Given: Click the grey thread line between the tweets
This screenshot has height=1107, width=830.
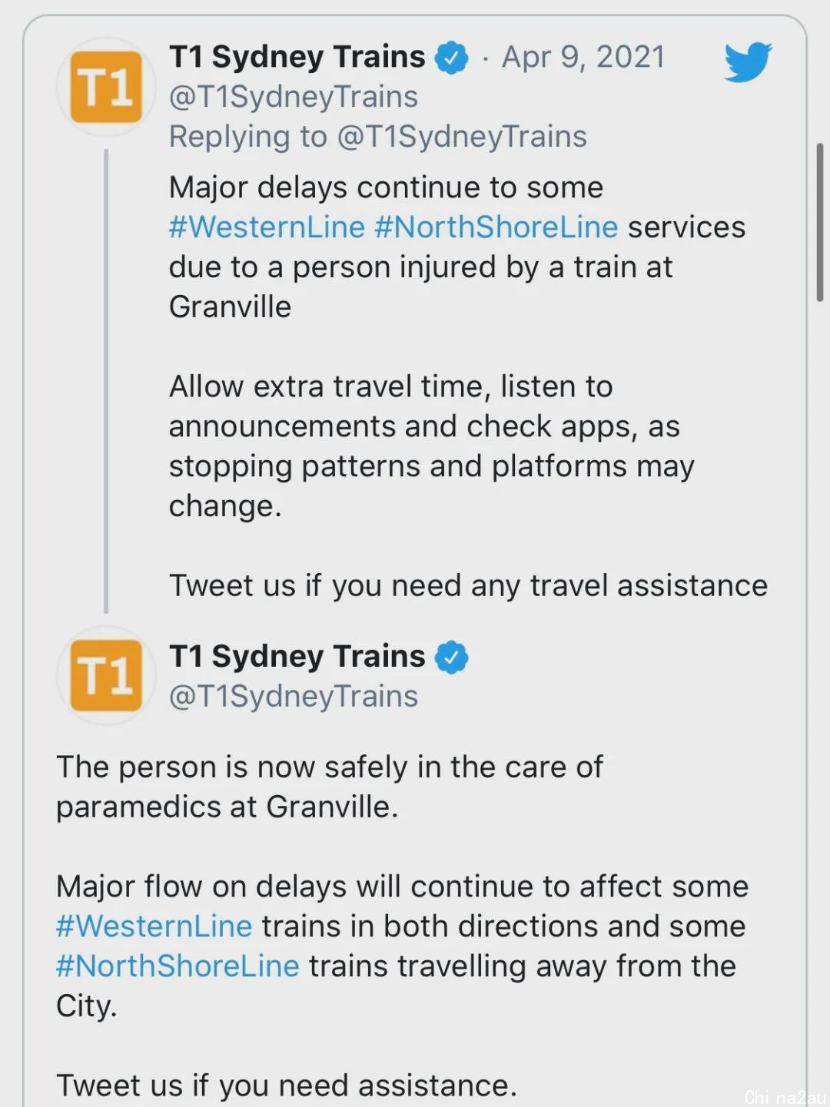Looking at the screenshot, I should click(106, 381).
